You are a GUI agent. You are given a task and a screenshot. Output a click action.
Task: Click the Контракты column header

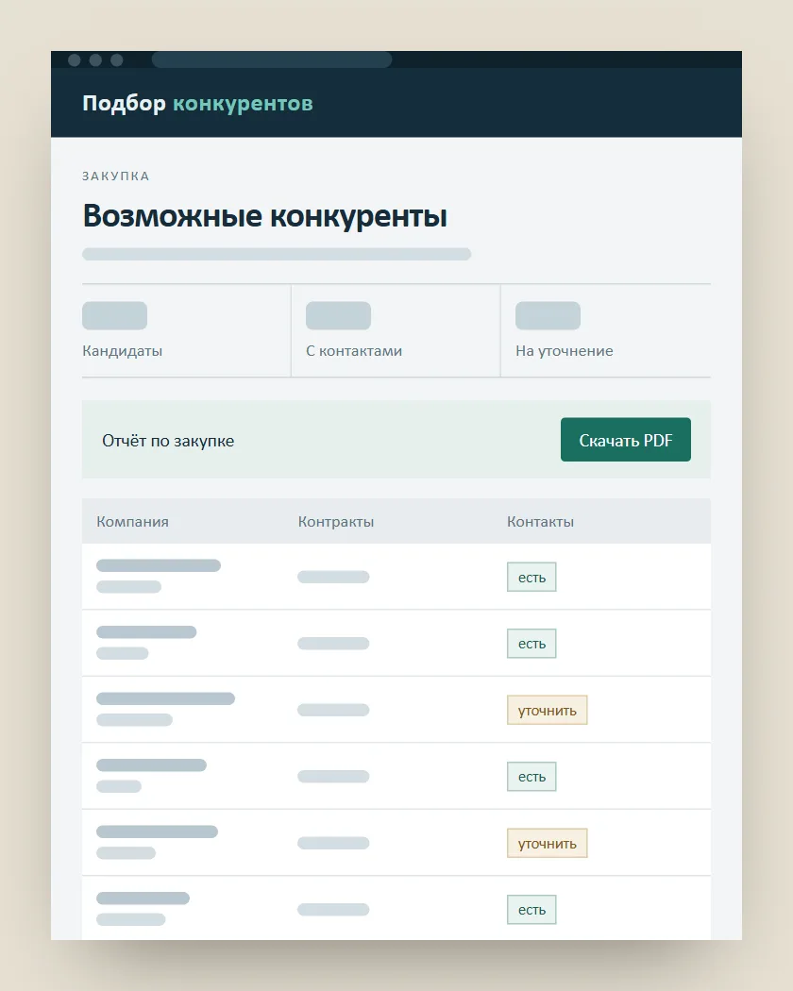[x=336, y=521]
